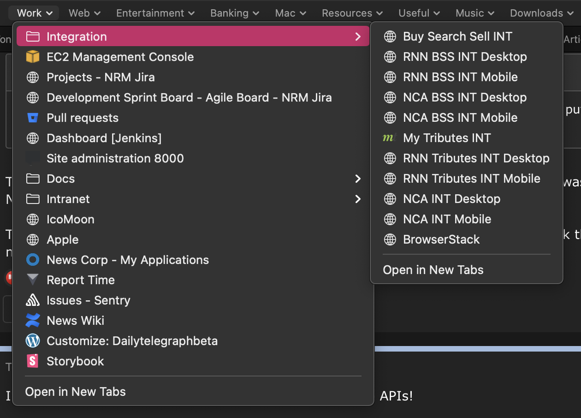Click the Sentry logo icon
581x418 pixels.
[33, 300]
